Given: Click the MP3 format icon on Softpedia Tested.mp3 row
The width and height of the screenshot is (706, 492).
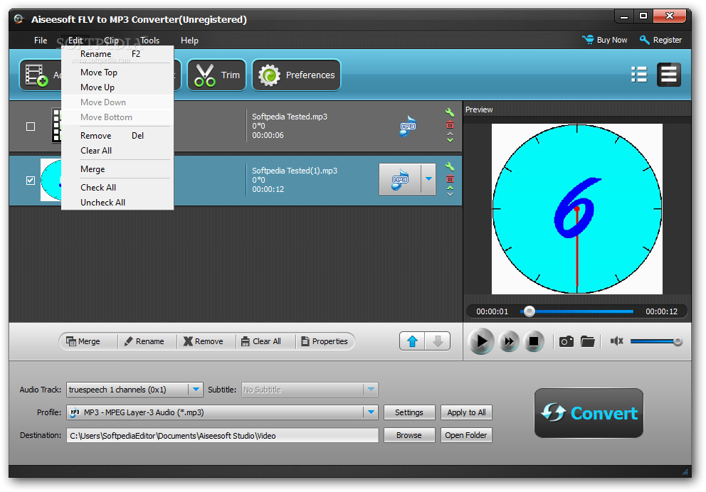Looking at the screenshot, I should click(408, 126).
